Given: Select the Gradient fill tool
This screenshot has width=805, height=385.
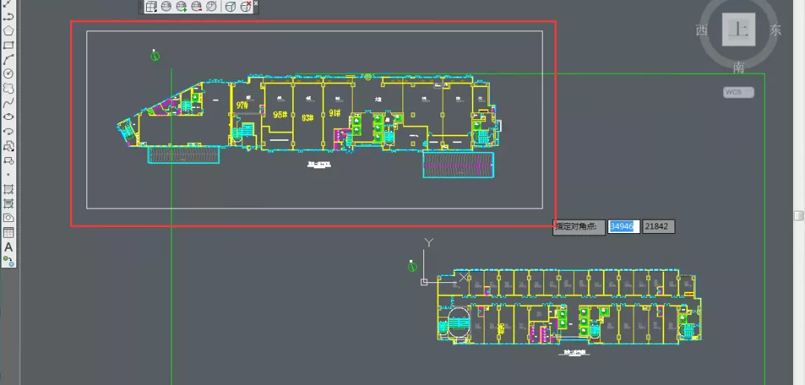Looking at the screenshot, I should (x=8, y=203).
